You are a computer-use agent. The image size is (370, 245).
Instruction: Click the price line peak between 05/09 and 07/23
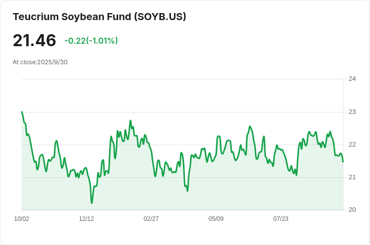[x=250, y=126]
